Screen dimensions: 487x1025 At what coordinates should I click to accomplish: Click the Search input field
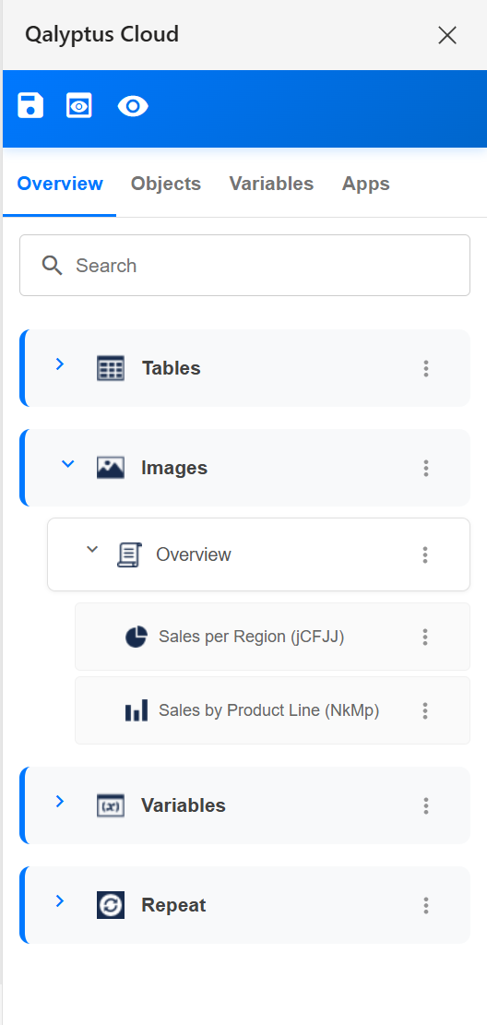pos(244,266)
